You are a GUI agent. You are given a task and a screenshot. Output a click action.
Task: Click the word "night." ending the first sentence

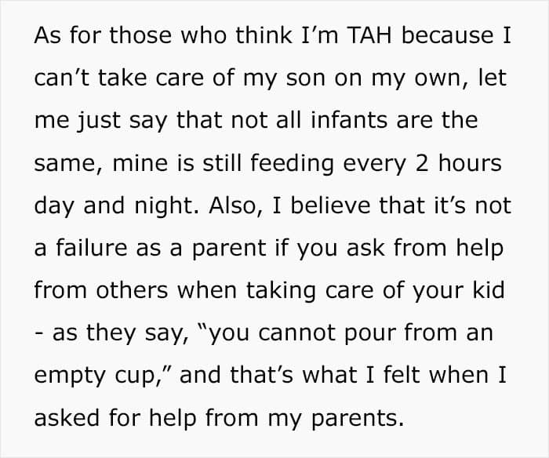[166, 207]
